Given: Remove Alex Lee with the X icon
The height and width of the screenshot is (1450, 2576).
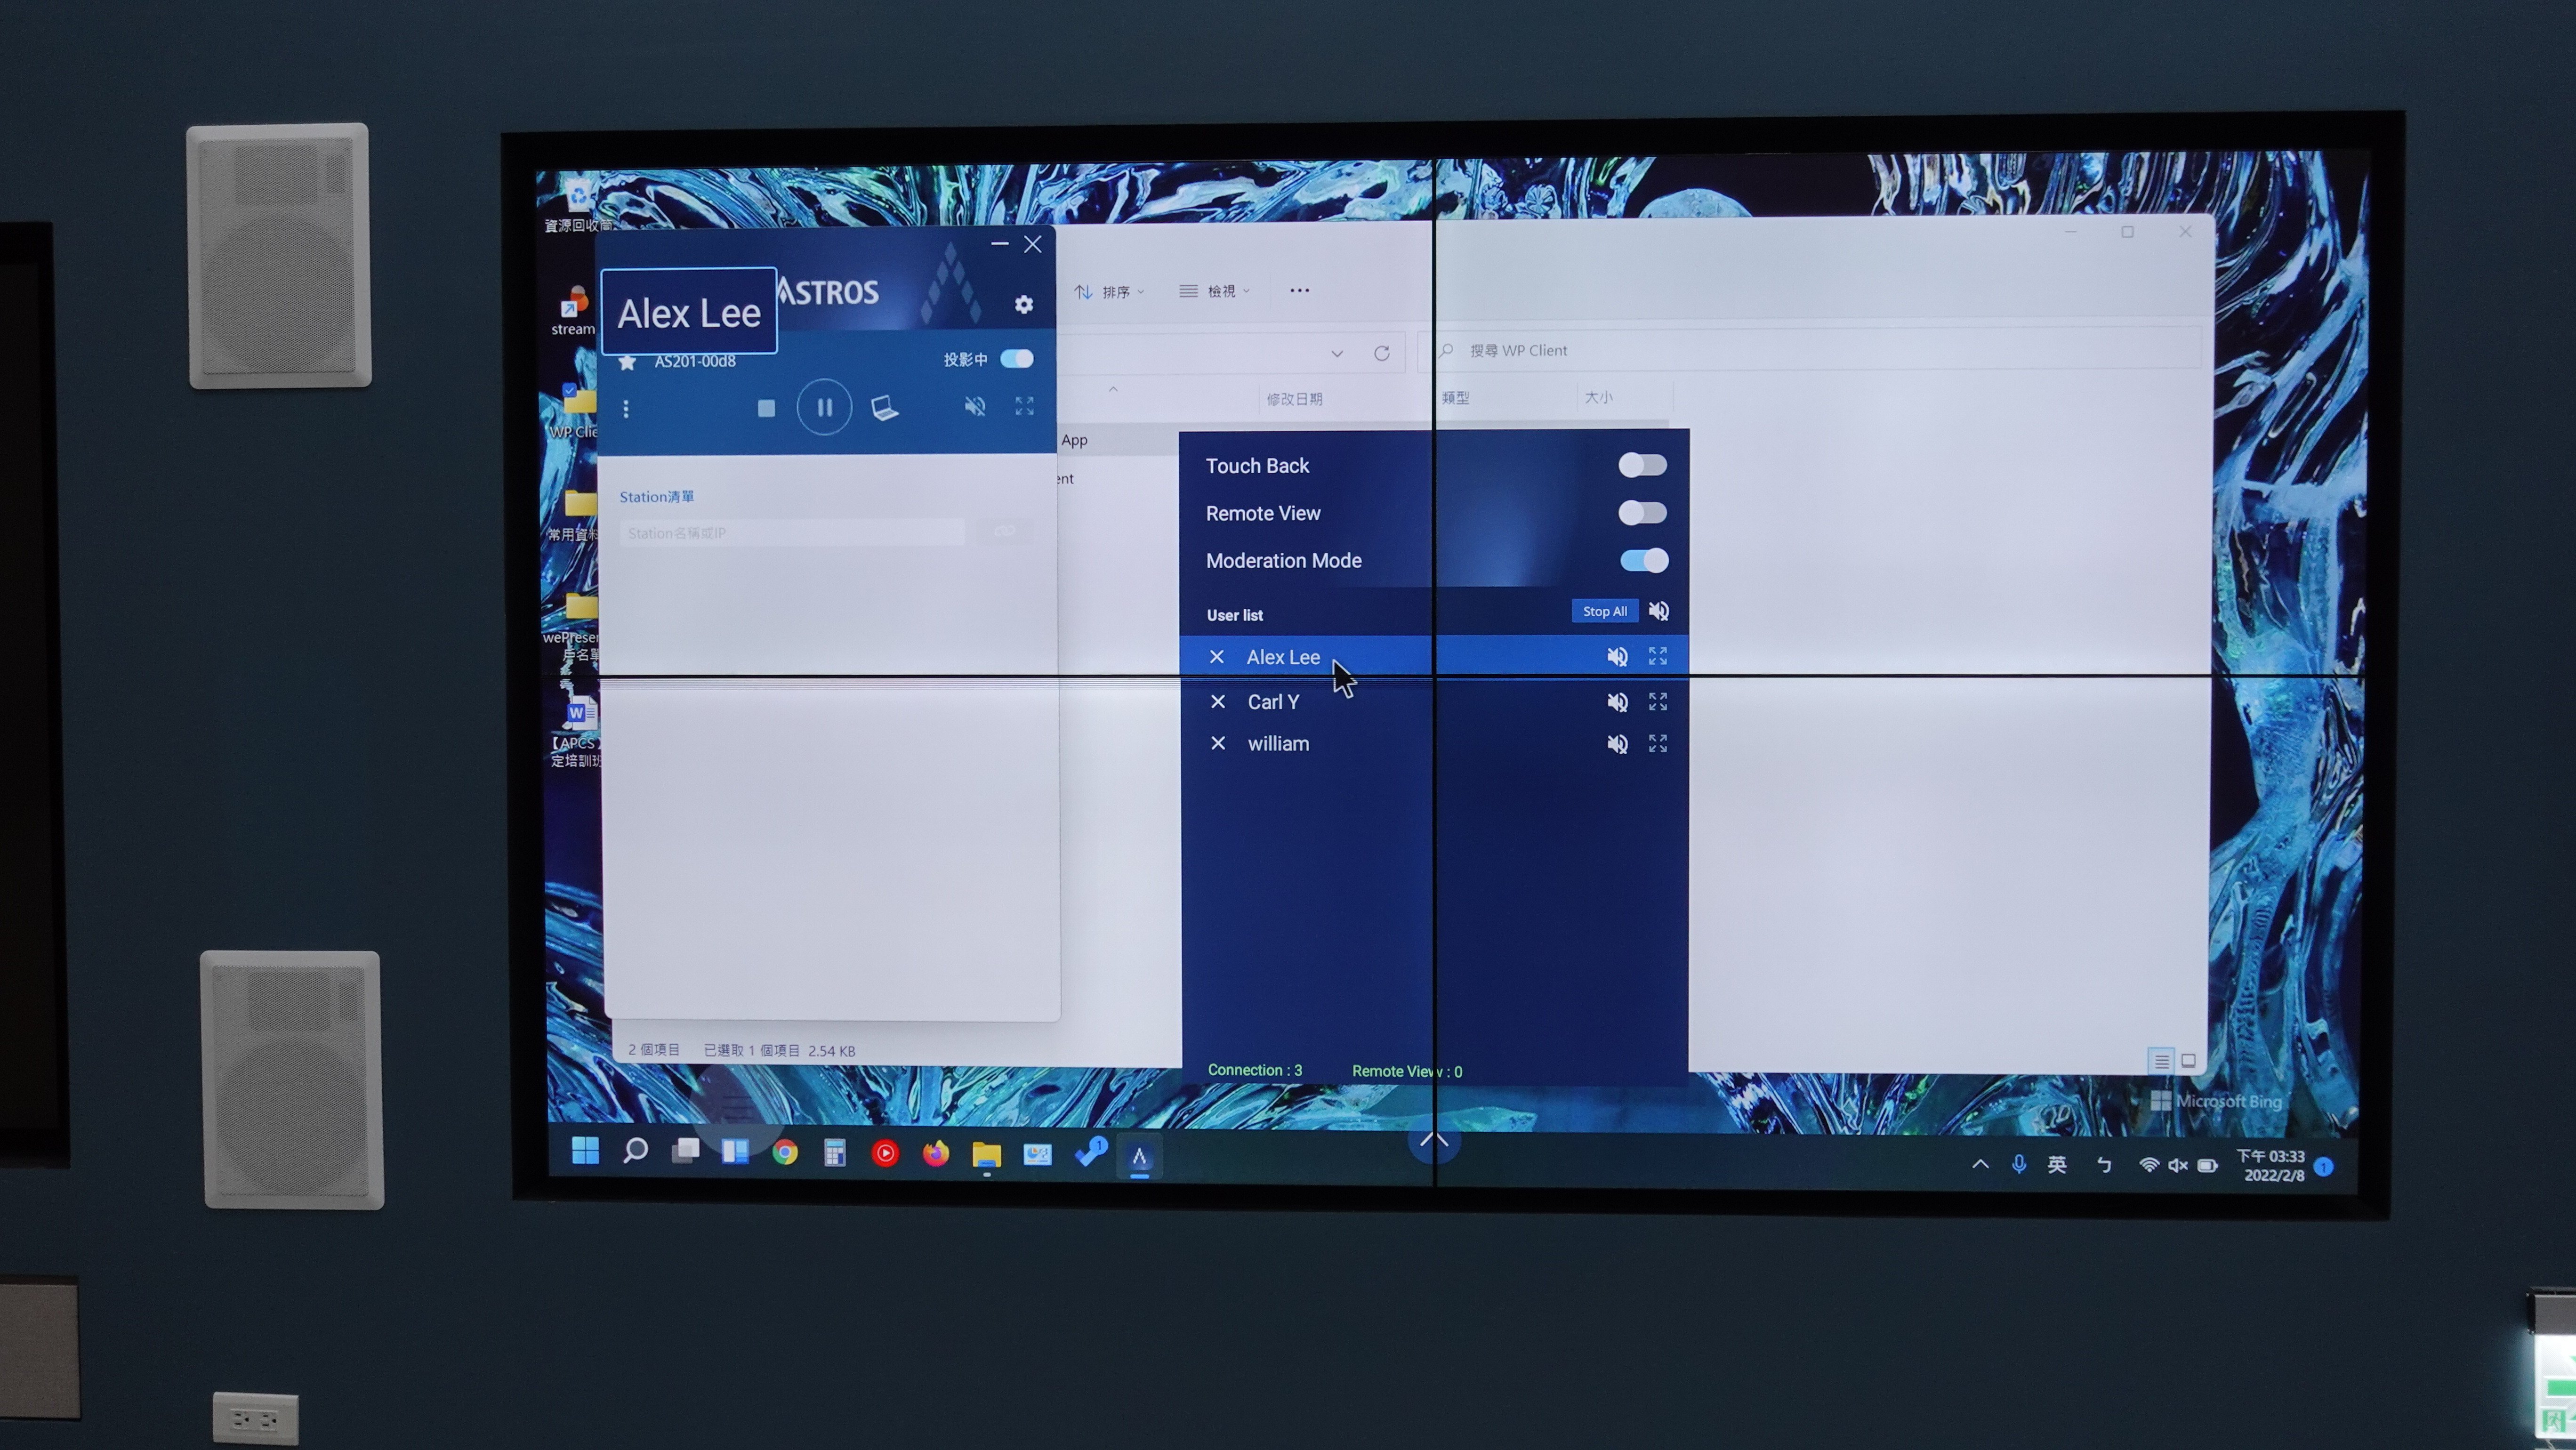Looking at the screenshot, I should click(x=1216, y=657).
